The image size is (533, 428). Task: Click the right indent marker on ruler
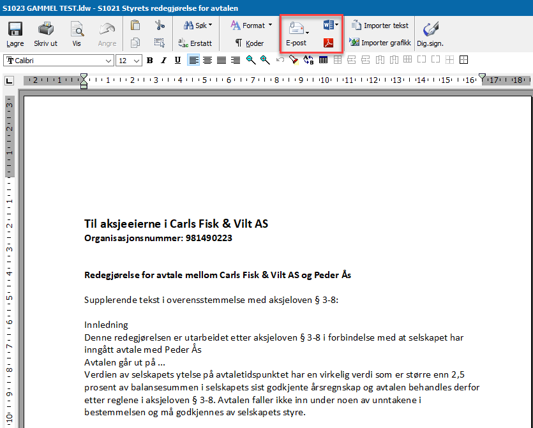pos(482,77)
